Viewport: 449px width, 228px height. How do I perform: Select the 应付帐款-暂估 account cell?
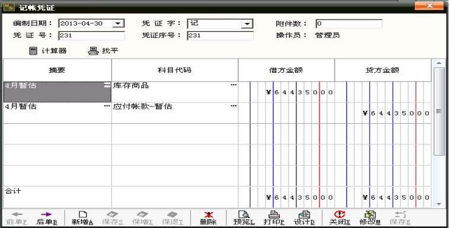point(174,113)
